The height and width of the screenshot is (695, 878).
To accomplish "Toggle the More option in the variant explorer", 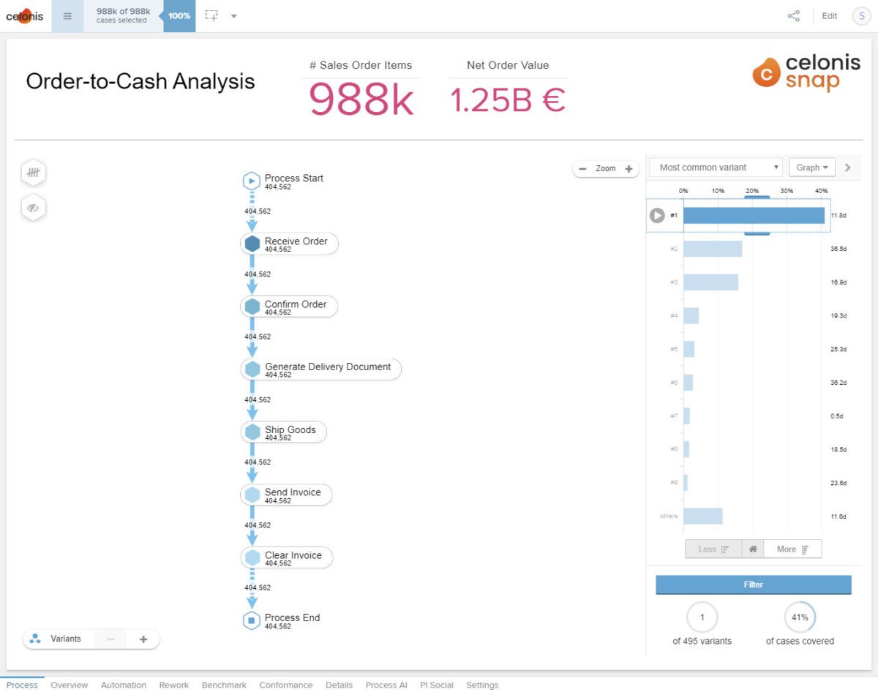I will (792, 549).
